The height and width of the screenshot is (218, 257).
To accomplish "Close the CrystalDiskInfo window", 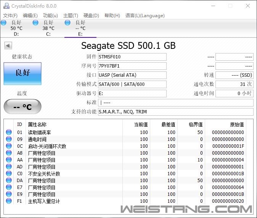I will [x=248, y=6].
